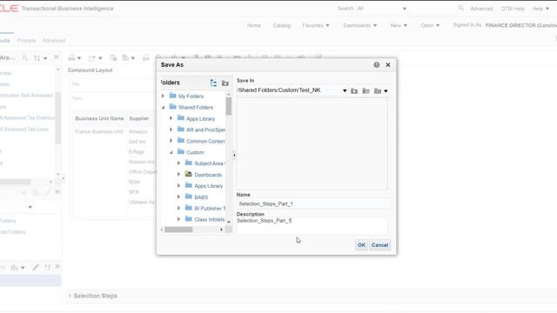Screen dimensions: 557x313
Task: Click export analysis toolbar icon
Action: [x=95, y=58]
